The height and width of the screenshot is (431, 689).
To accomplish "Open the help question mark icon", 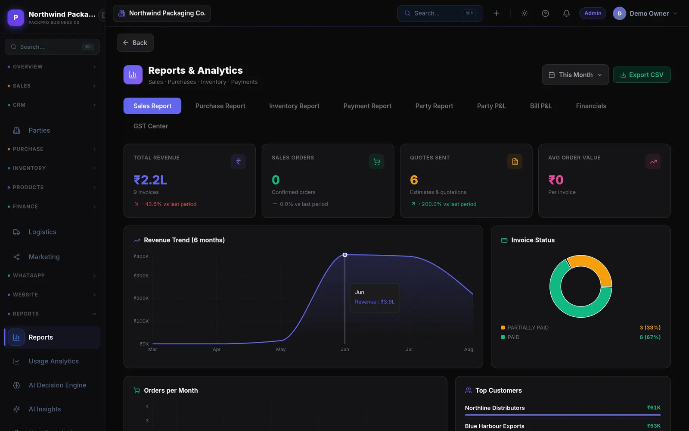I will [x=545, y=13].
